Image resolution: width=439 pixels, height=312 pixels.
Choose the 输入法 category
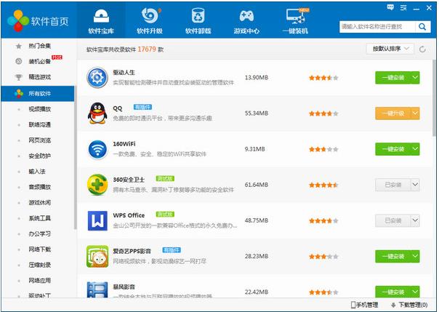click(x=38, y=172)
